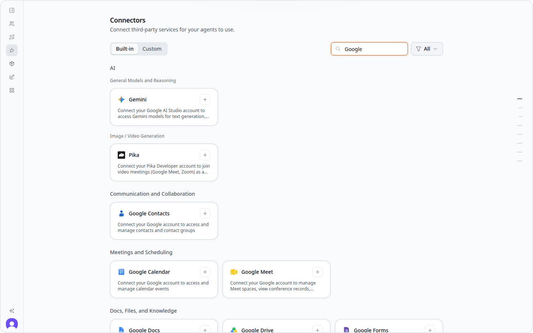Screen dimensions: 533x333
Task: Click the "Docs, Files, and Knowledge" heading
Action: [x=143, y=311]
